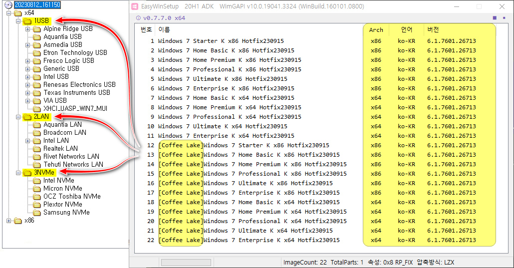Expand the Alpine Ridge USB node
The height and width of the screenshot is (268, 514).
[x=28, y=29]
